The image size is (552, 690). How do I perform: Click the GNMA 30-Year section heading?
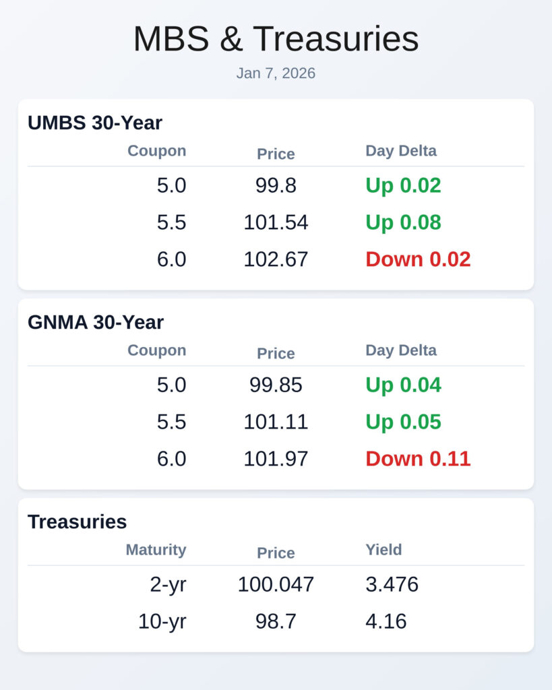coord(96,322)
